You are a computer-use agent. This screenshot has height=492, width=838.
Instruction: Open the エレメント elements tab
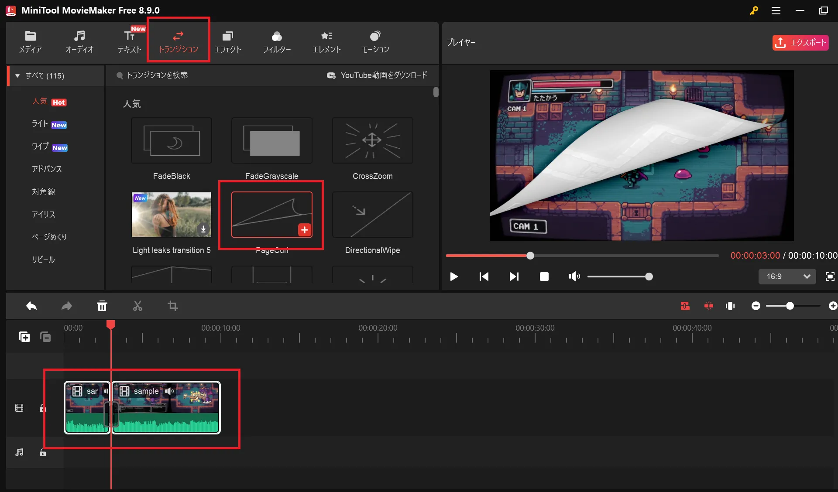click(326, 42)
